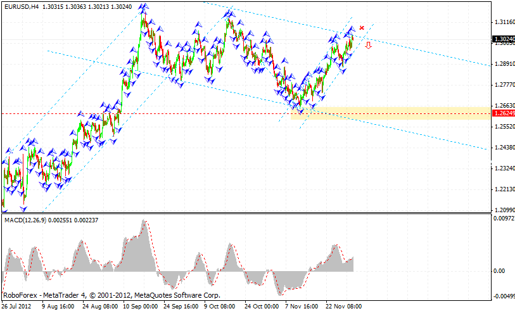Click the MACD 0.00972 scale value

[503, 218]
